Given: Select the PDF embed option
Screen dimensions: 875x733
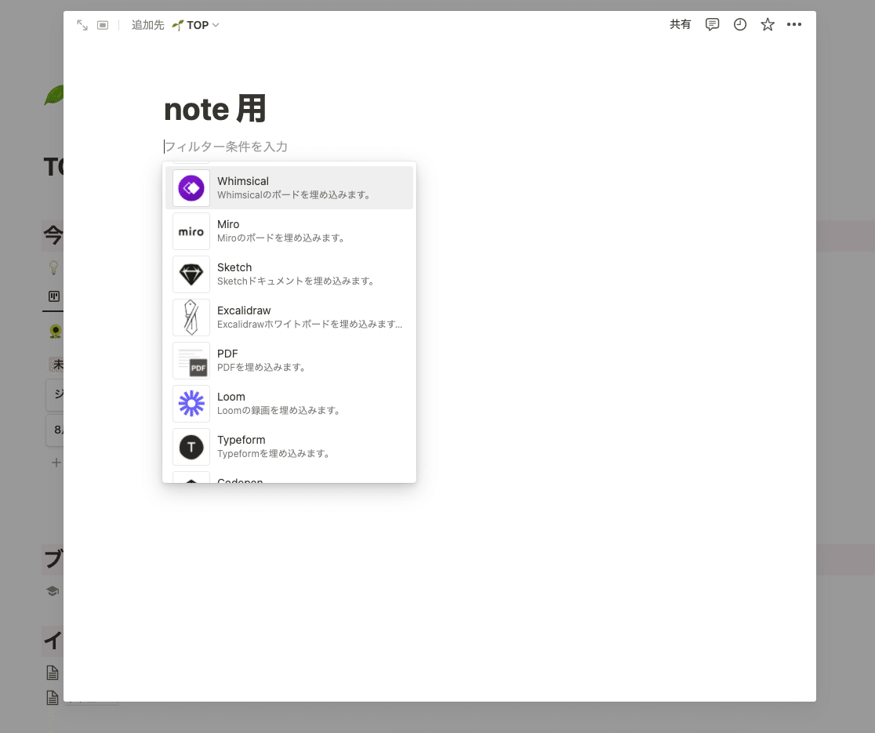Looking at the screenshot, I should [289, 361].
